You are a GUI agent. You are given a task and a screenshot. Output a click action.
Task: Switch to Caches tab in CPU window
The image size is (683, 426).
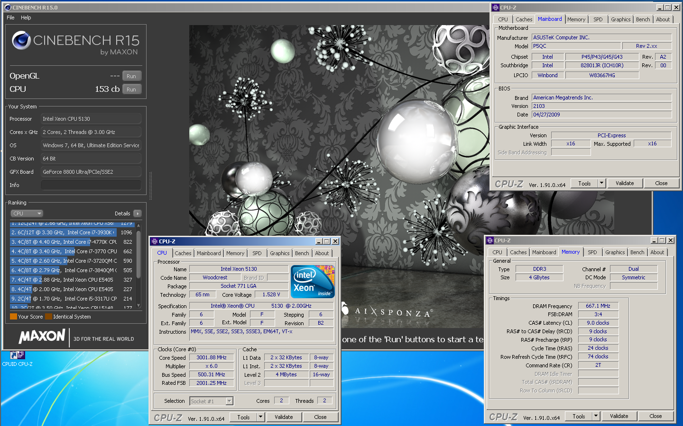pyautogui.click(x=183, y=253)
